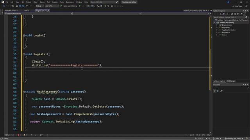Click the Visual Studio logo icon
This screenshot has width=250, height=140.
coord(3,2)
